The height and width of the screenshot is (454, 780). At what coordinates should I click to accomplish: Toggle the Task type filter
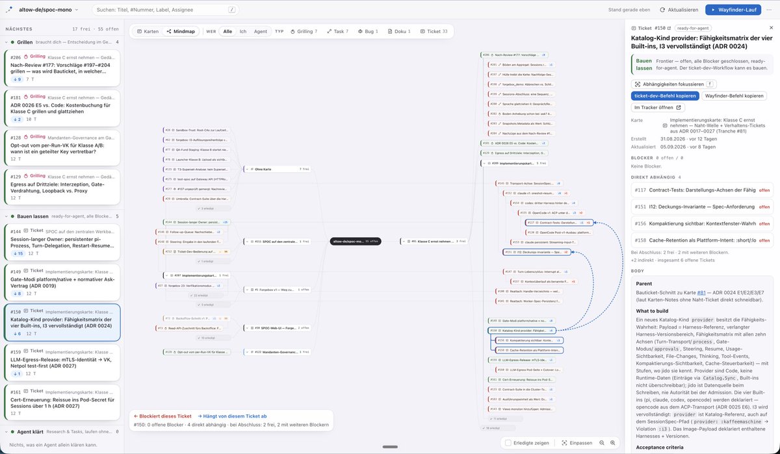(338, 31)
